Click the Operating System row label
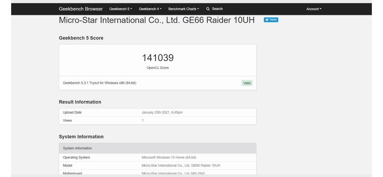This screenshot has height=177, width=383. point(76,157)
